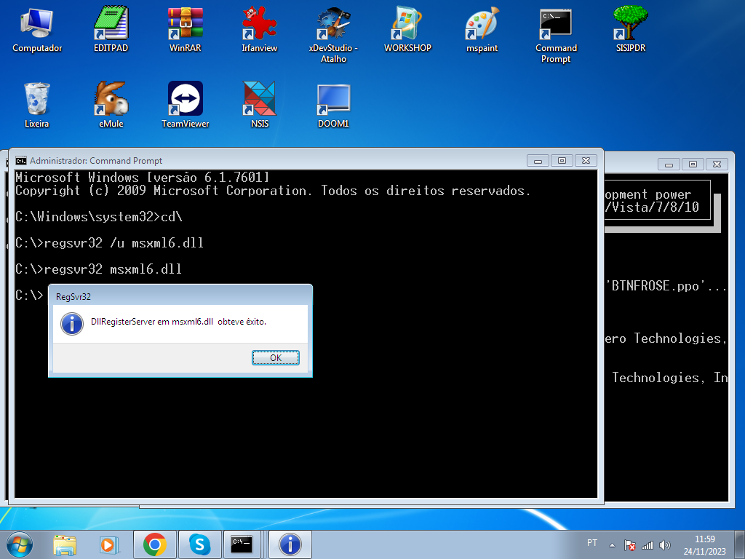Viewport: 745px width, 559px height.
Task: Click the 'C:\Windows\system32>cd\' line
Action: 99,217
